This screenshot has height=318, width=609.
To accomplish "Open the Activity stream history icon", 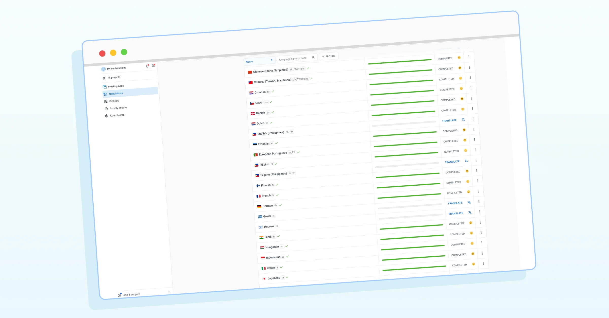I will tap(106, 109).
